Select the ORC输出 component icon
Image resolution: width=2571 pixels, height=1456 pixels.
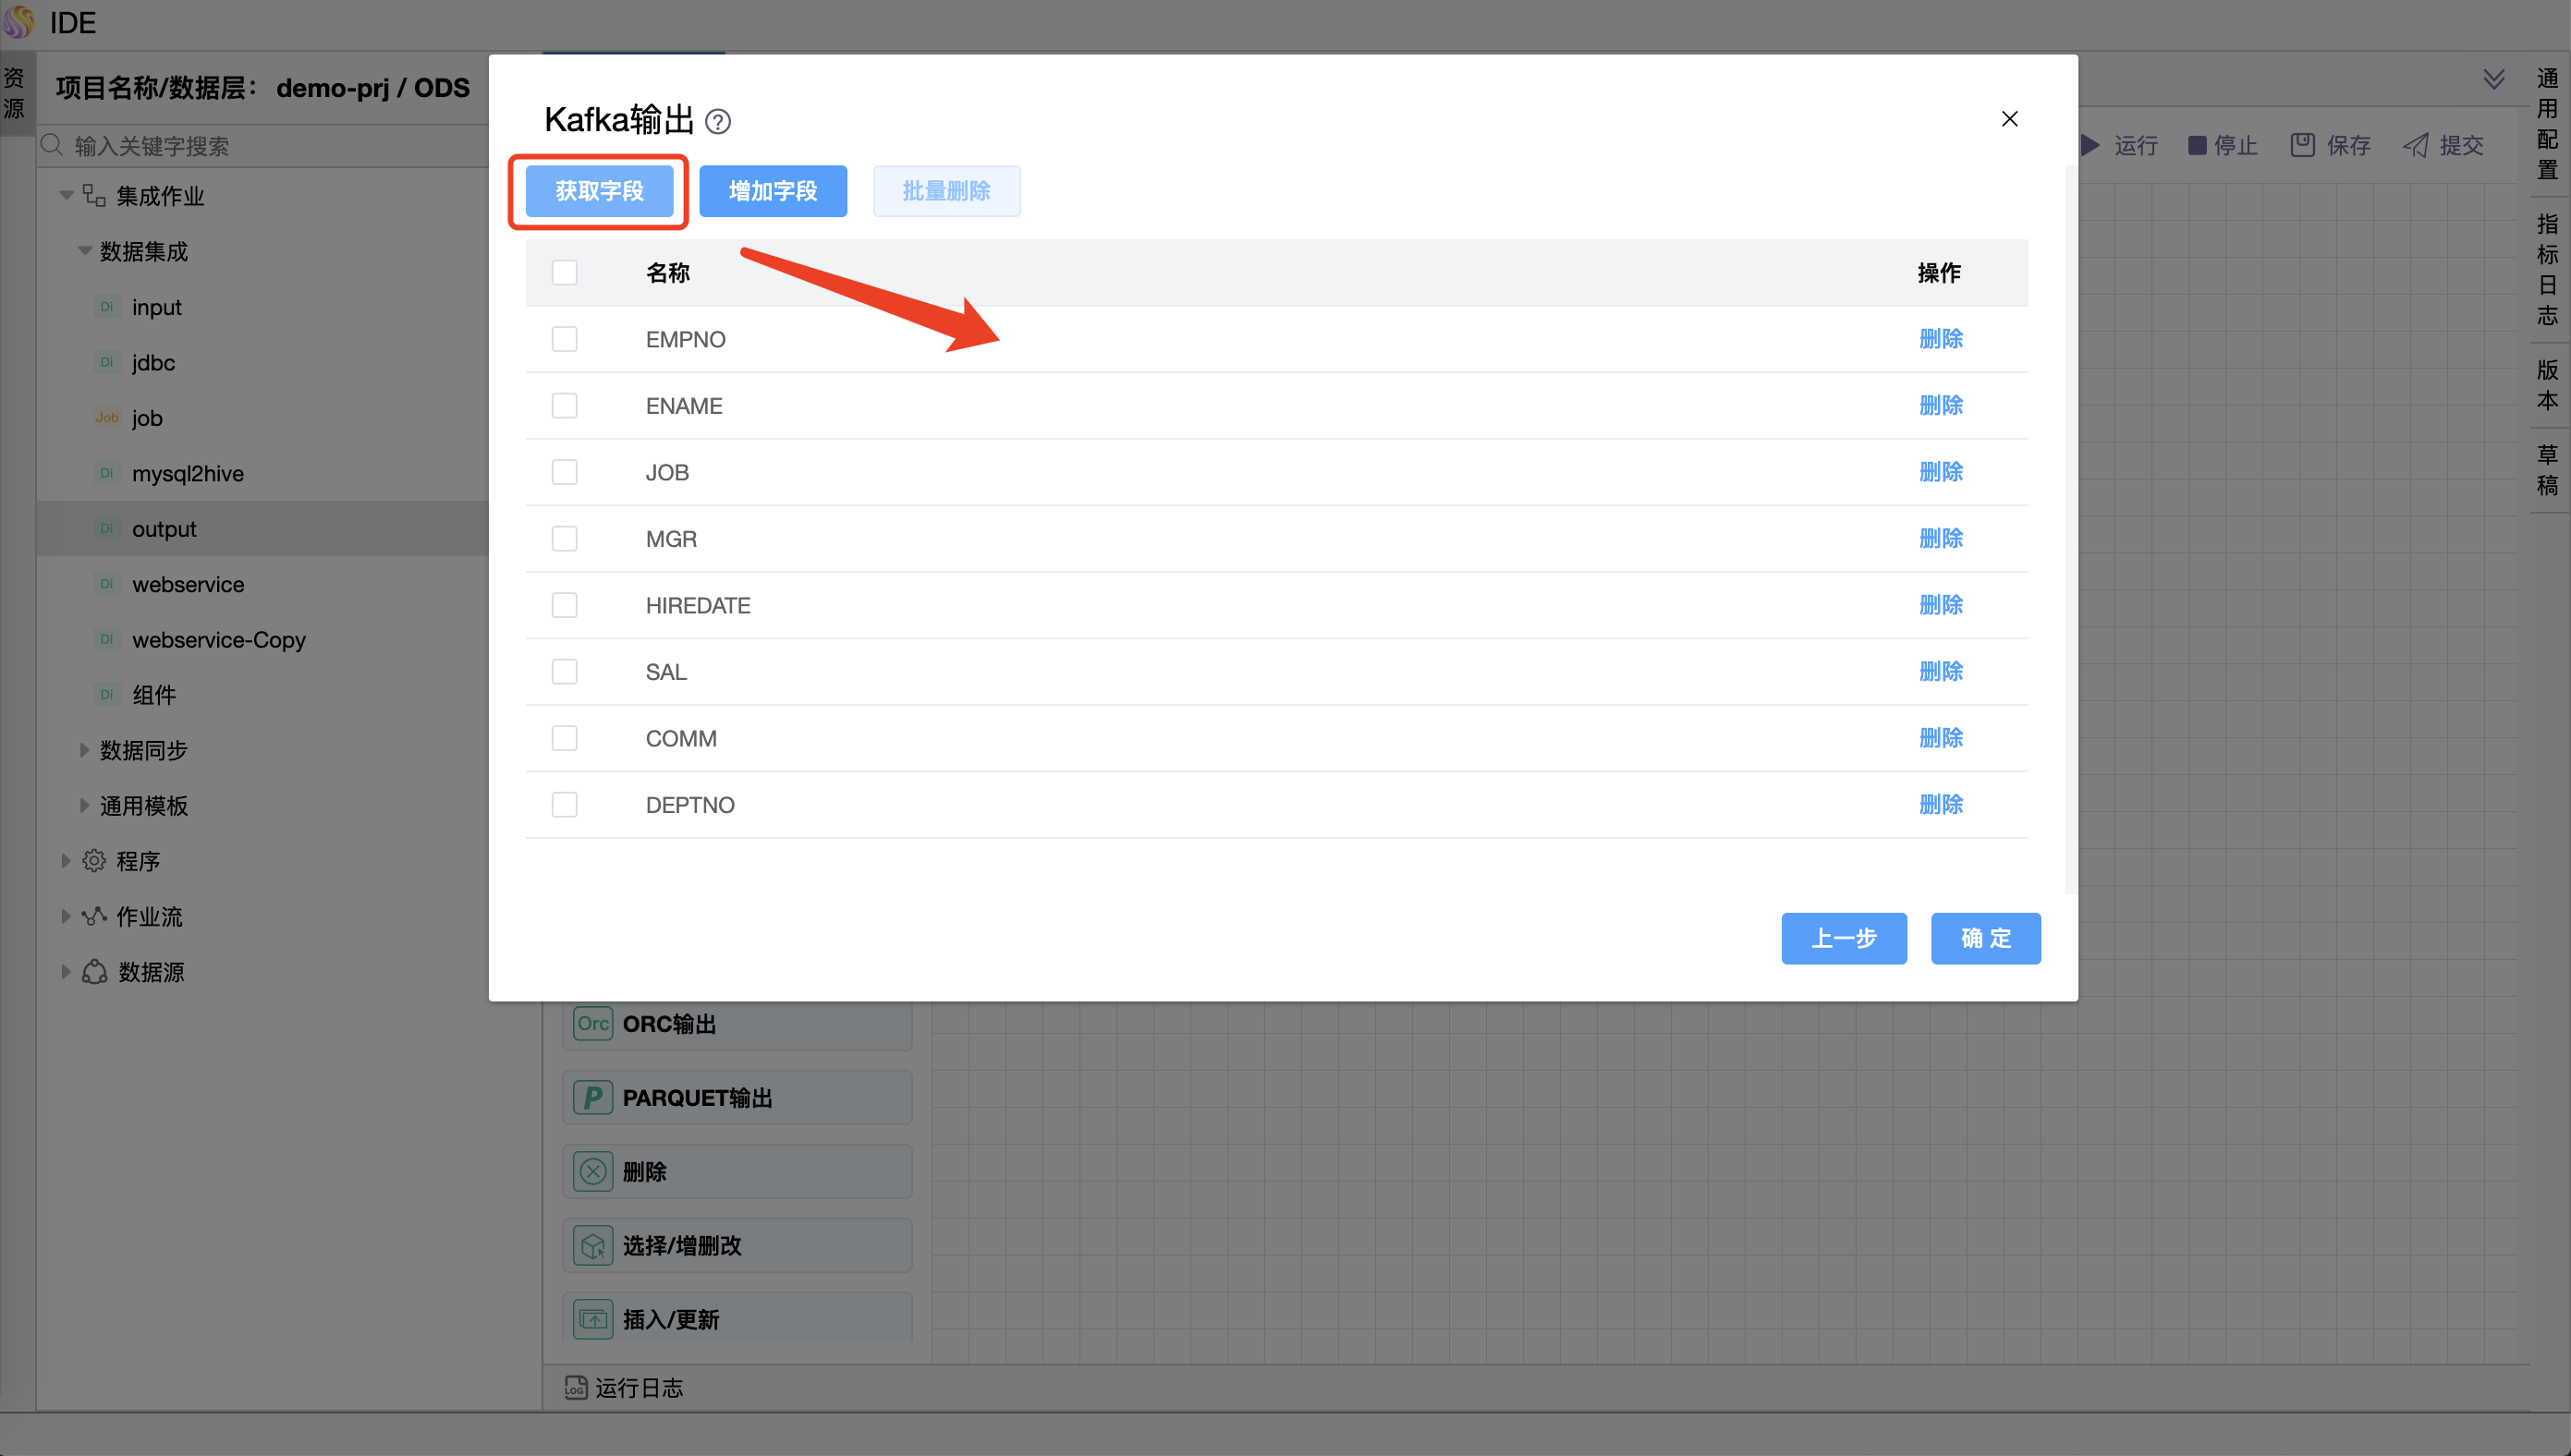tap(593, 1024)
